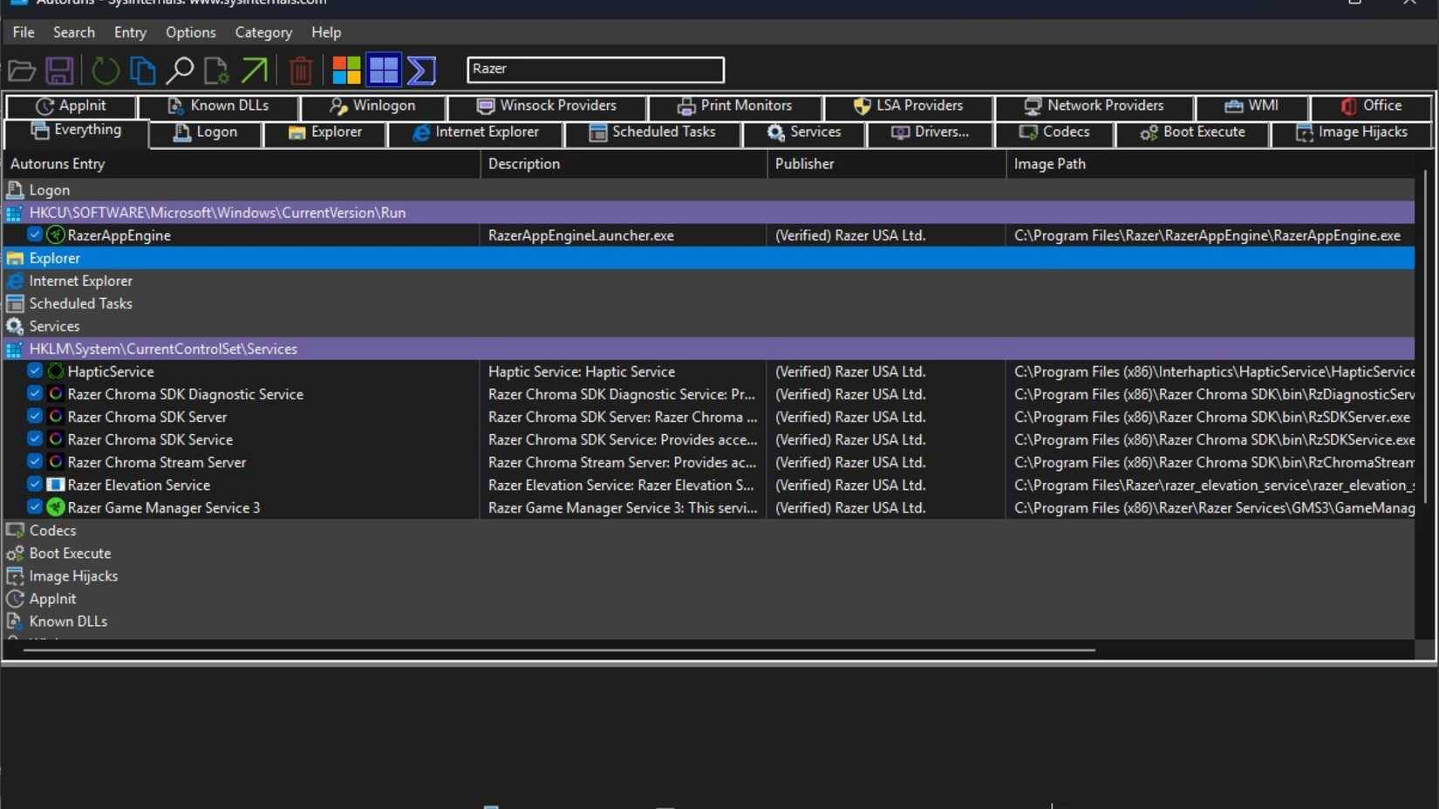
Task: Click the Image Path column header
Action: 1049,164
